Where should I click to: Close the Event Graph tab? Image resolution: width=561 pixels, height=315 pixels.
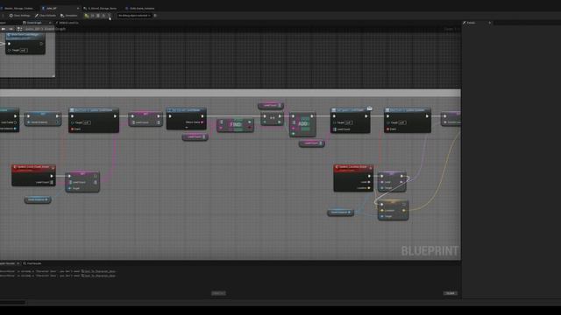point(50,23)
